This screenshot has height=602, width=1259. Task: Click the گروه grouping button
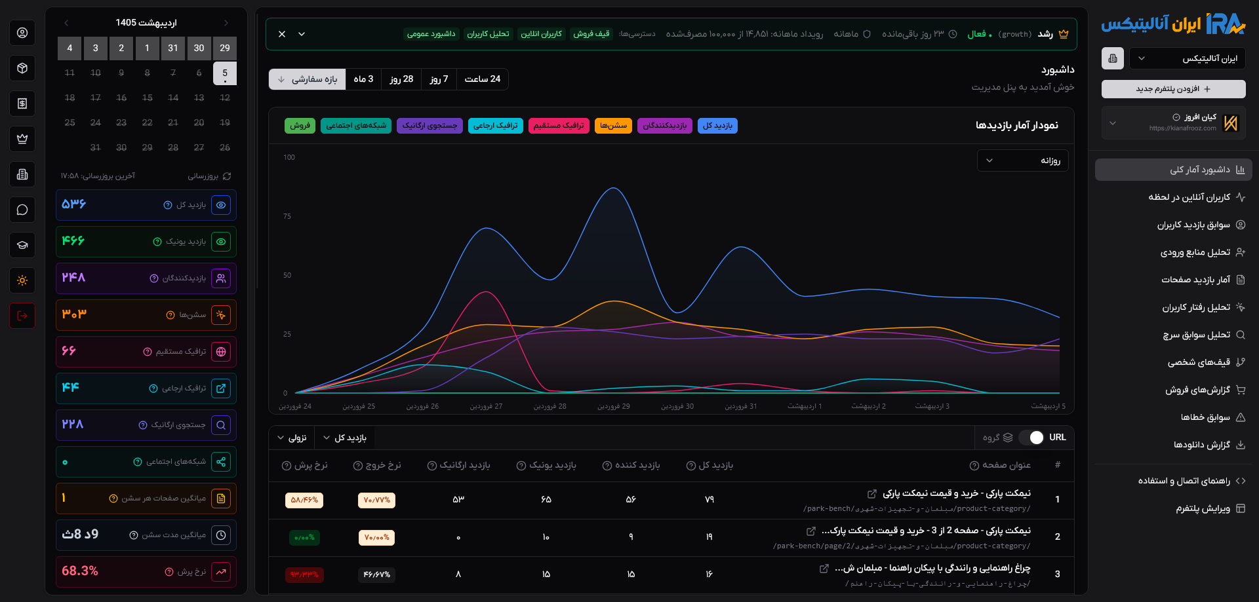tap(998, 438)
